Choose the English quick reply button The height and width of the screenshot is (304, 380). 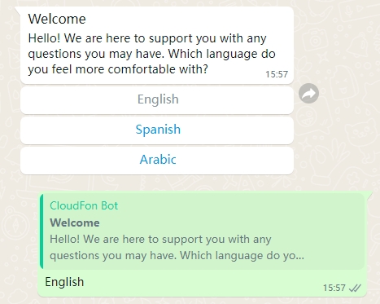(x=157, y=100)
